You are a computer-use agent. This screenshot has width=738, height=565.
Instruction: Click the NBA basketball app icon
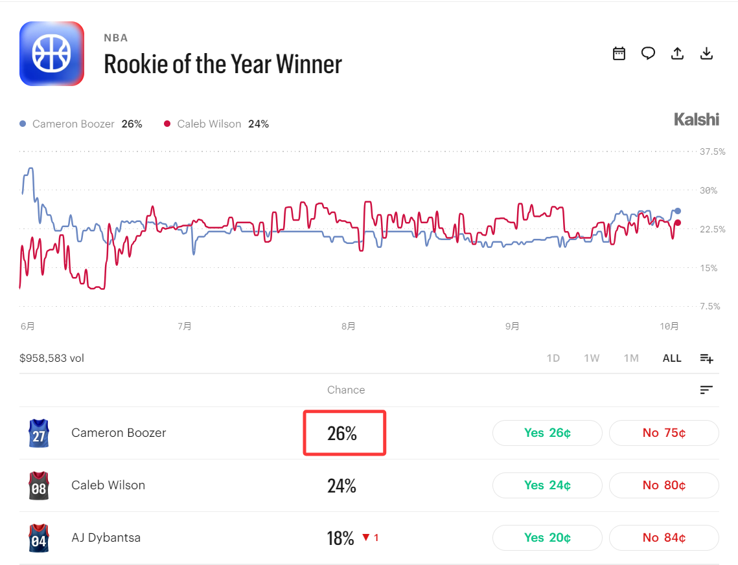point(52,54)
